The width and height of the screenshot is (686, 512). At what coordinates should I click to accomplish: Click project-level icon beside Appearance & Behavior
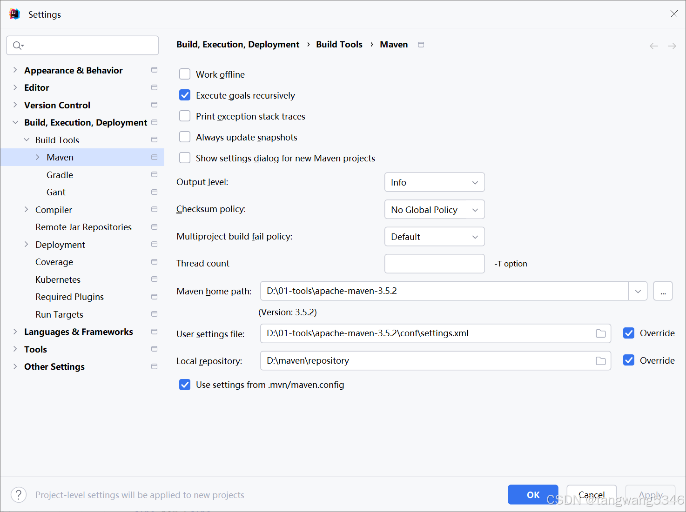[x=155, y=70]
